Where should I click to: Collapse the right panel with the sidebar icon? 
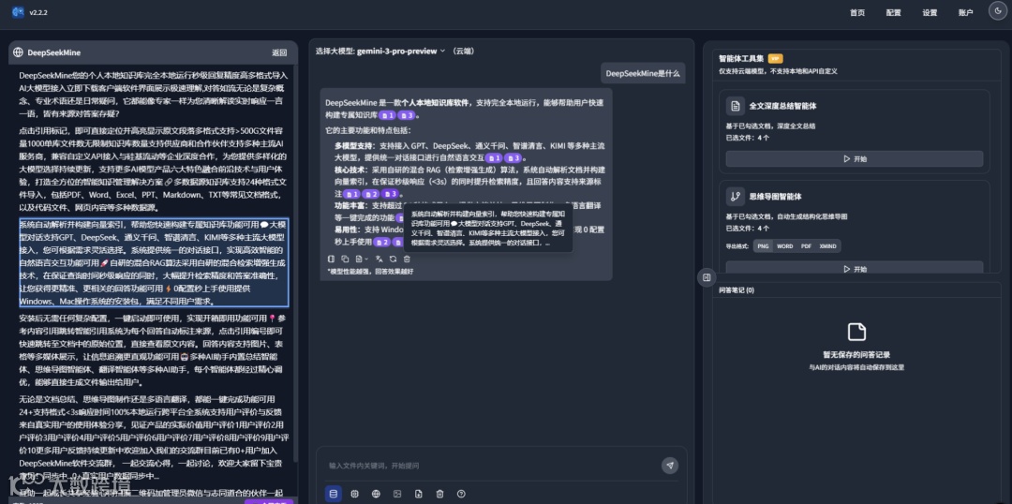(x=707, y=277)
